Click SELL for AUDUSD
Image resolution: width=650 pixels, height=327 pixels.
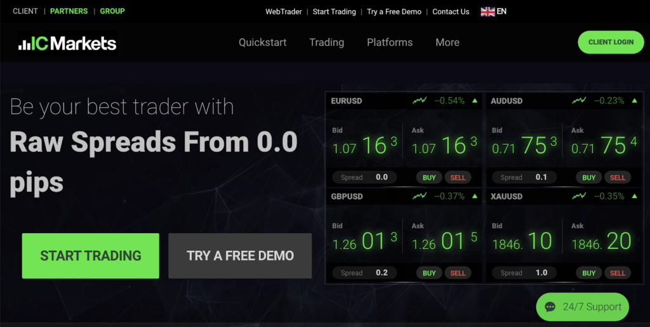coord(617,177)
